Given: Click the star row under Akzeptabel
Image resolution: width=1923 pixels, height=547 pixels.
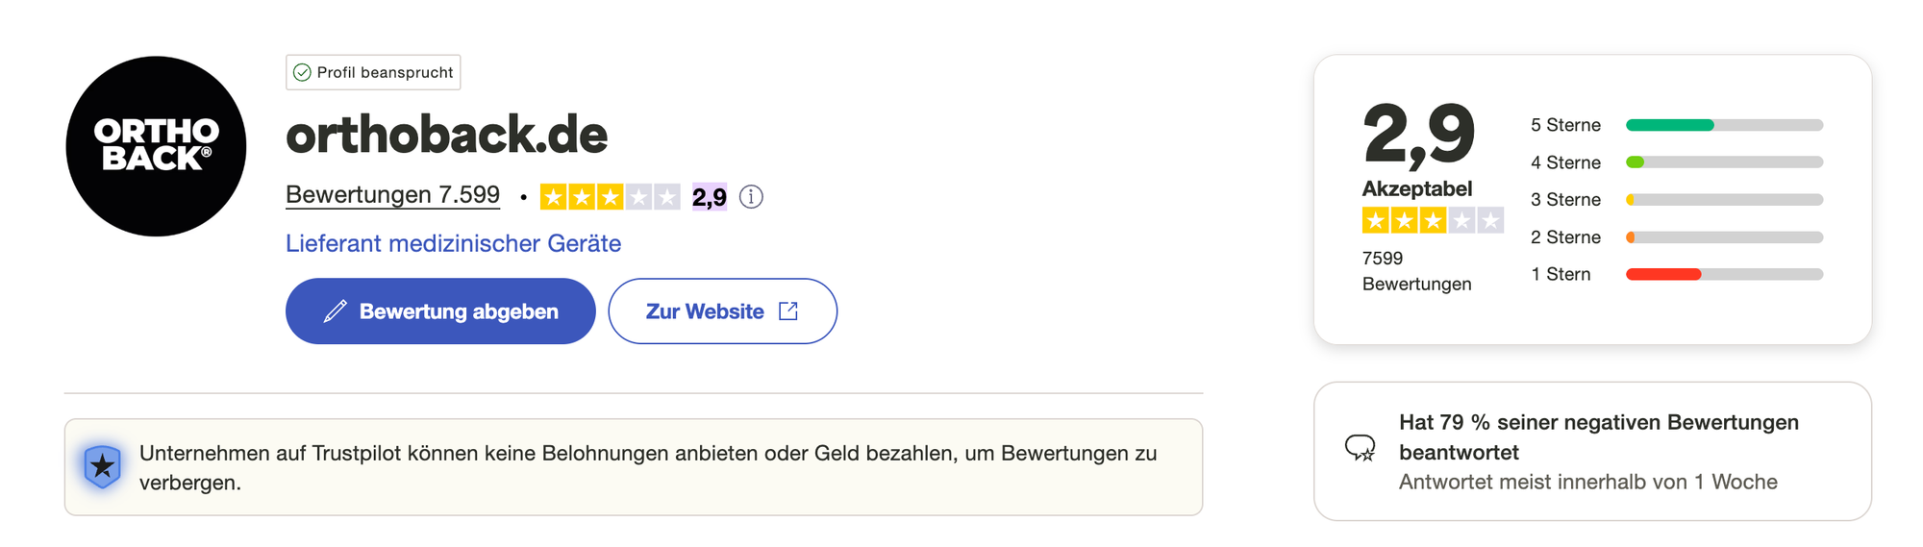Looking at the screenshot, I should (x=1433, y=221).
